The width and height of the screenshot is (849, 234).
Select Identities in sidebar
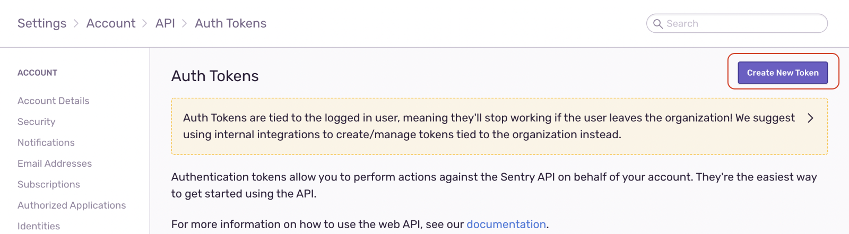coord(39,226)
